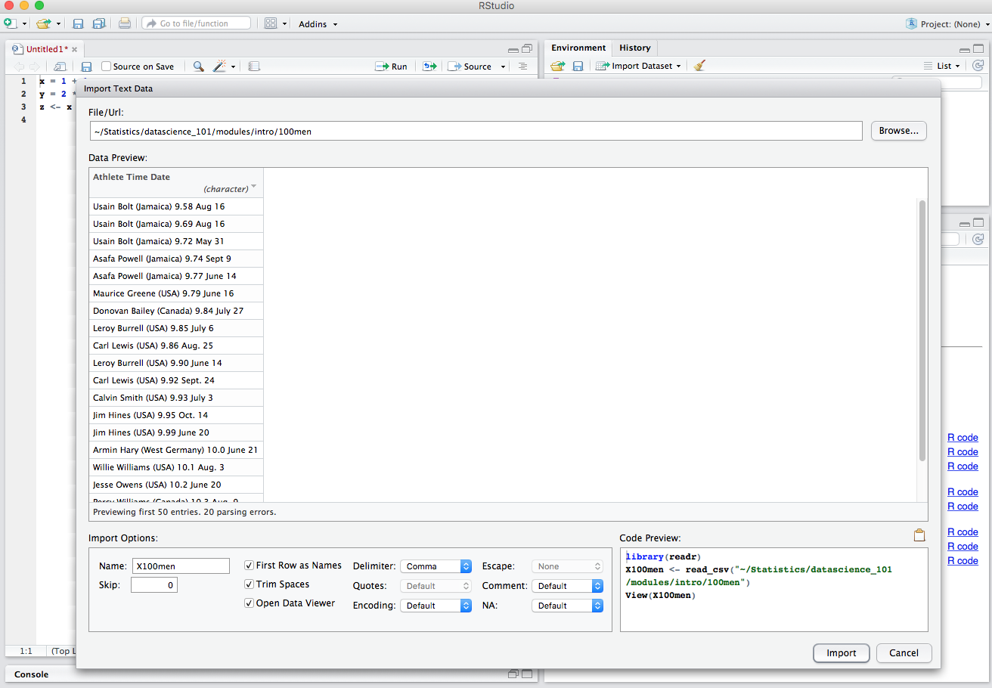The image size is (992, 688).
Task: Click the code tools magic wand icon
Action: [219, 67]
